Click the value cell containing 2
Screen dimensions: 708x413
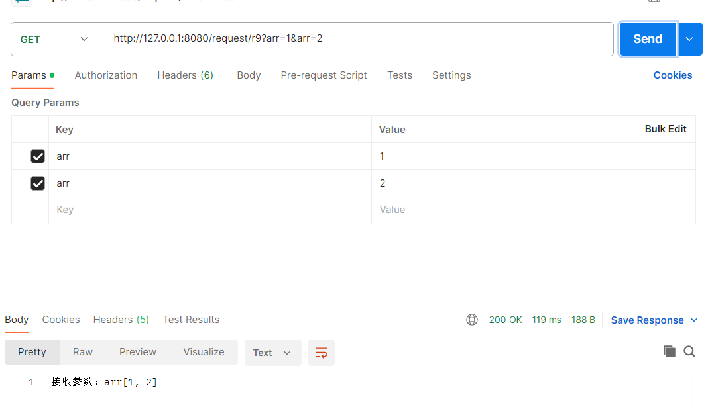533,183
